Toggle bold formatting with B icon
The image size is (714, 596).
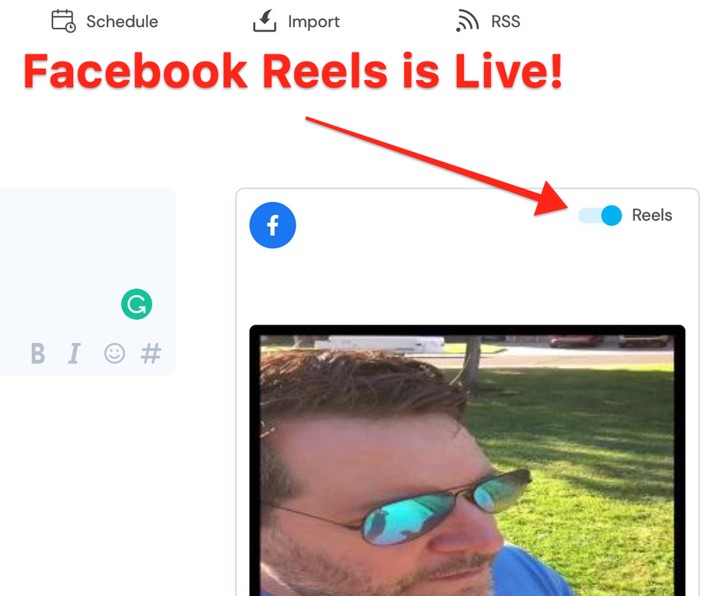38,353
